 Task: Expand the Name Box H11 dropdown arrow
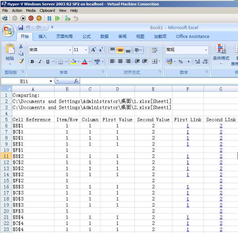point(51,81)
